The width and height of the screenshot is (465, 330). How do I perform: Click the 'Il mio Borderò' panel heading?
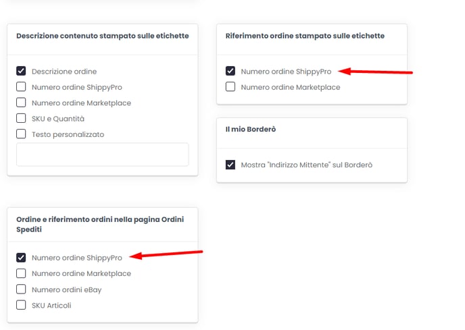251,129
